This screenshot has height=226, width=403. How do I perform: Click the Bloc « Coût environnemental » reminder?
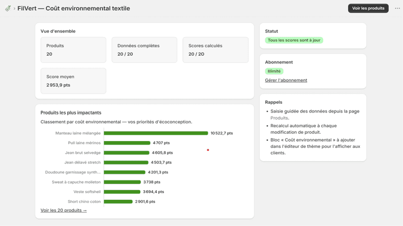[315, 146]
